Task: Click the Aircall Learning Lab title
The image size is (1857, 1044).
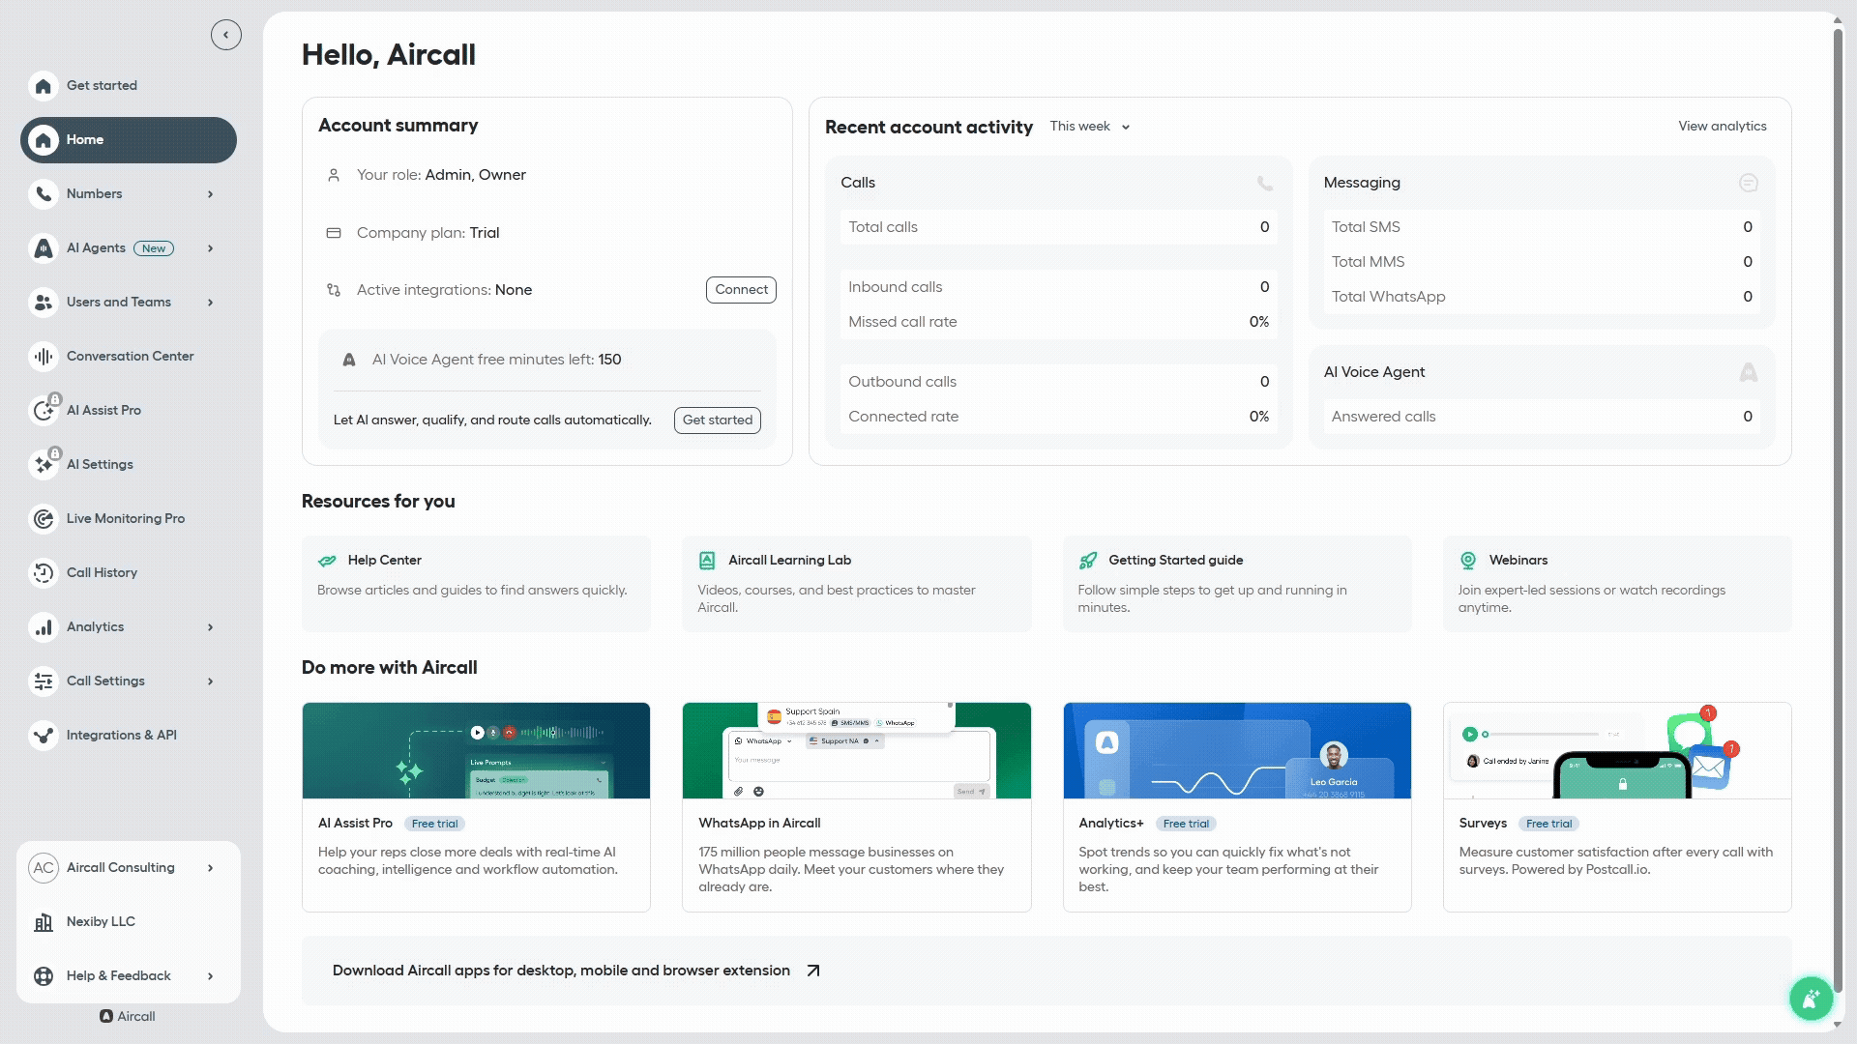Action: point(789,561)
